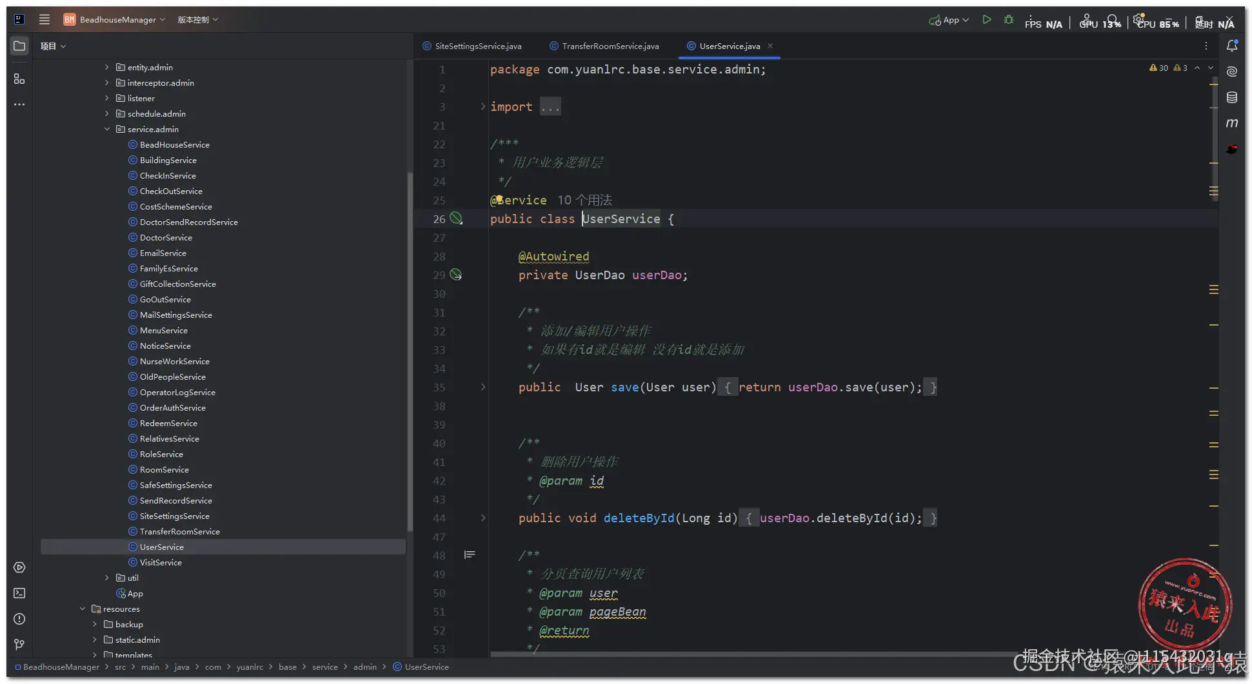This screenshot has width=1252, height=684.
Task: Click yuanlrc in the breadcrumb bar
Action: point(250,667)
